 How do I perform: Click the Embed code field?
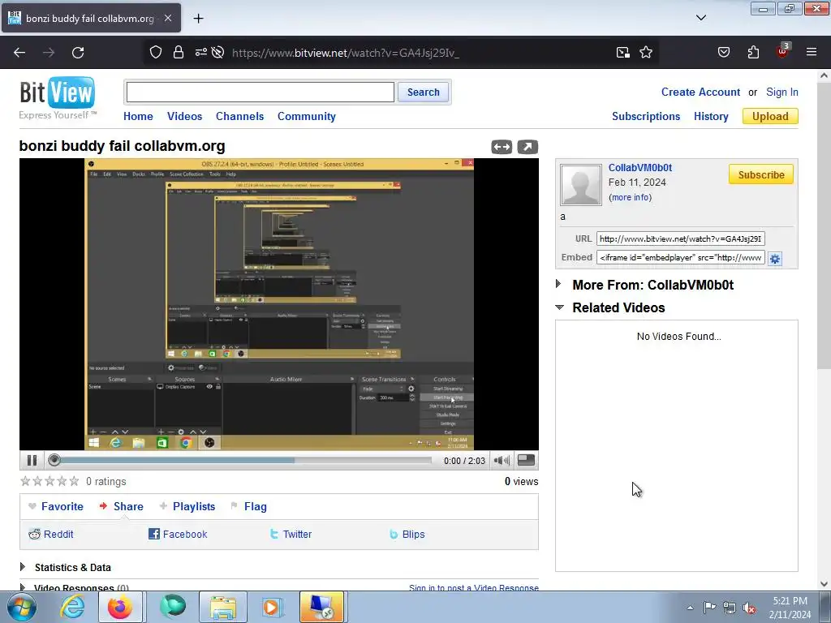tap(681, 257)
